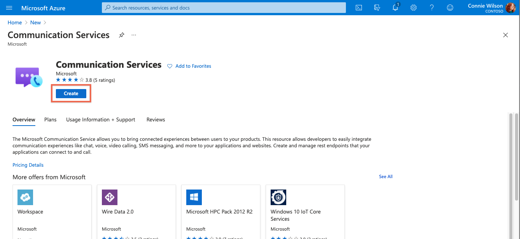This screenshot has width=520, height=239.
Task: Open the Cloud Shell terminal
Action: click(358, 8)
